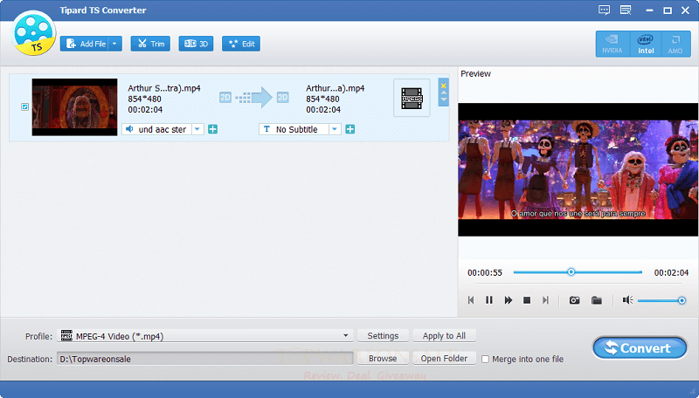Open the menu list icon in title bar
Image resolution: width=699 pixels, height=398 pixels.
(x=626, y=10)
